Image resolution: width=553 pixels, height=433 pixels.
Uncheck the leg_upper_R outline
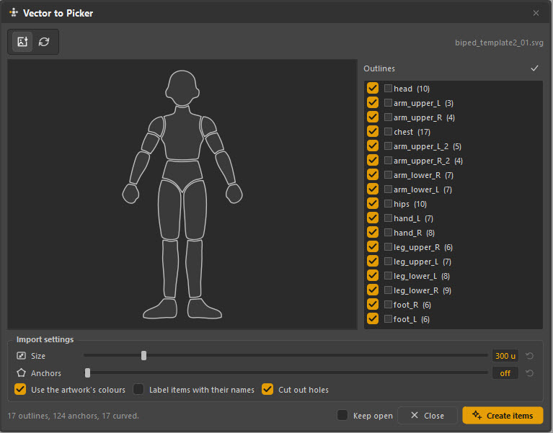[373, 247]
